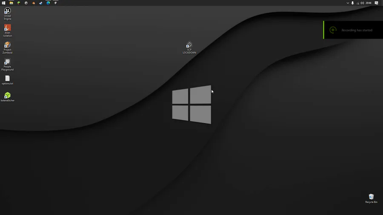Open the volume speaker tray icon
This screenshot has width=383, height=215.
tap(362, 3)
